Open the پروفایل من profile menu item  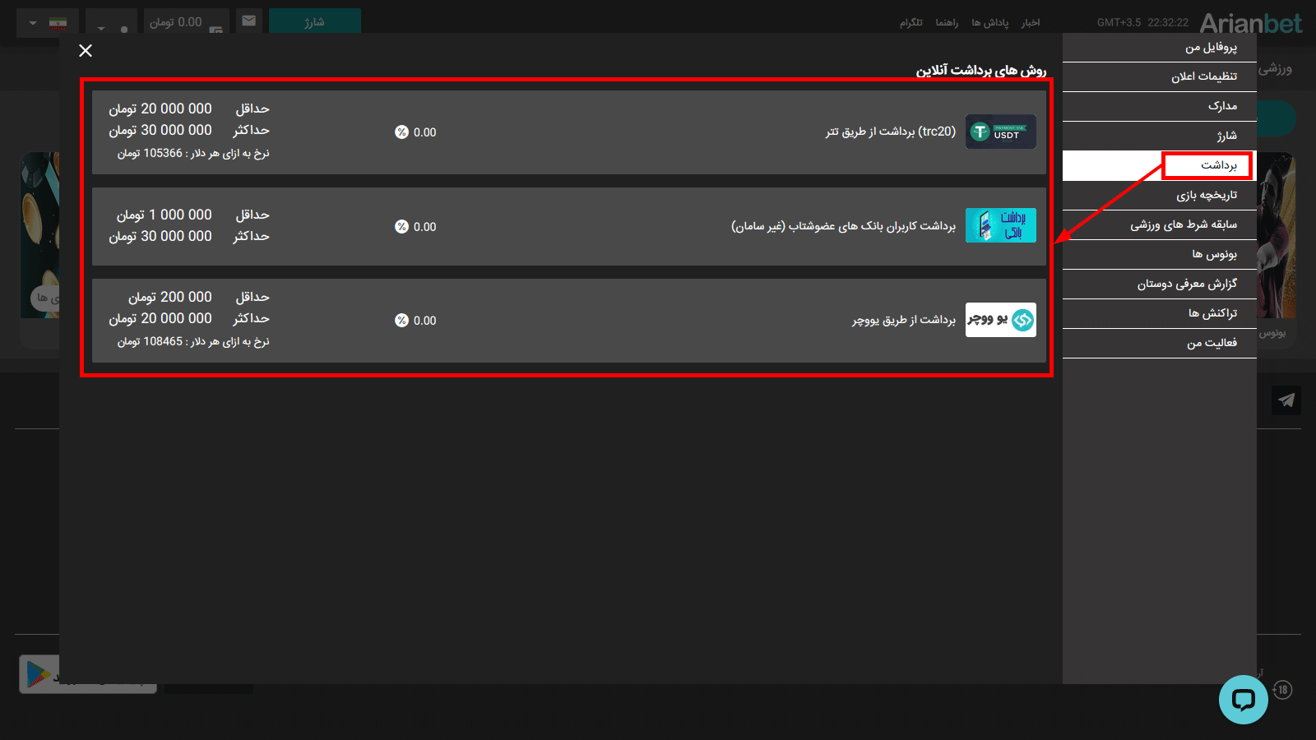click(x=1210, y=48)
